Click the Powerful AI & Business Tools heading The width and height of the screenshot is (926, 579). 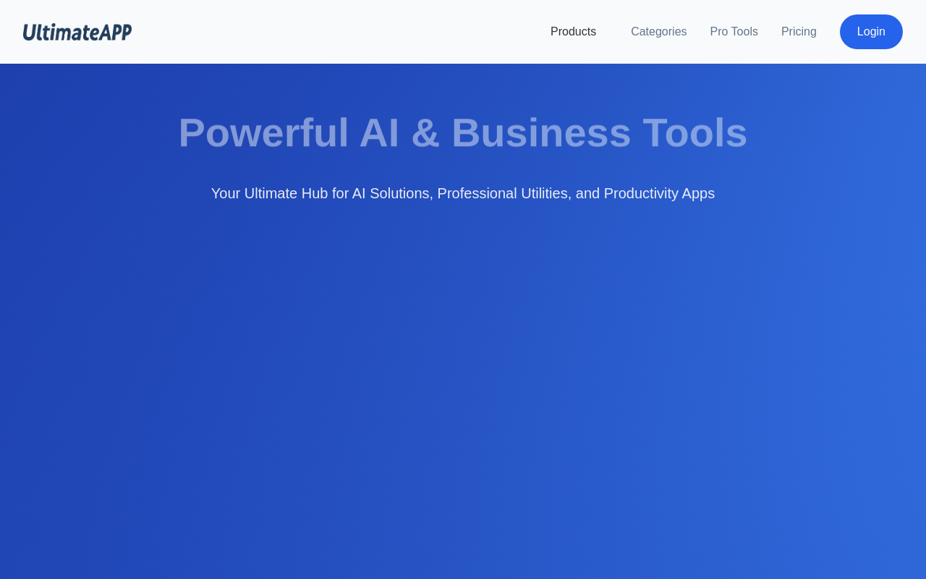[463, 133]
